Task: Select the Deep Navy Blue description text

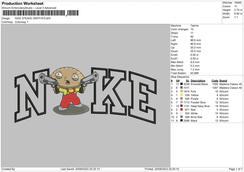Action: (x=200, y=106)
